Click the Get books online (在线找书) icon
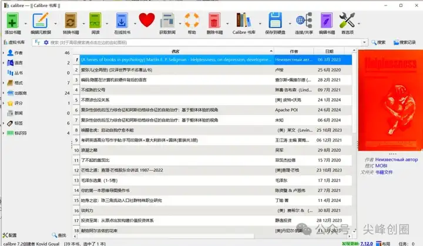 [122, 20]
